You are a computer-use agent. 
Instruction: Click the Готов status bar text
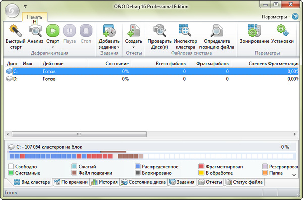[x=11, y=192]
